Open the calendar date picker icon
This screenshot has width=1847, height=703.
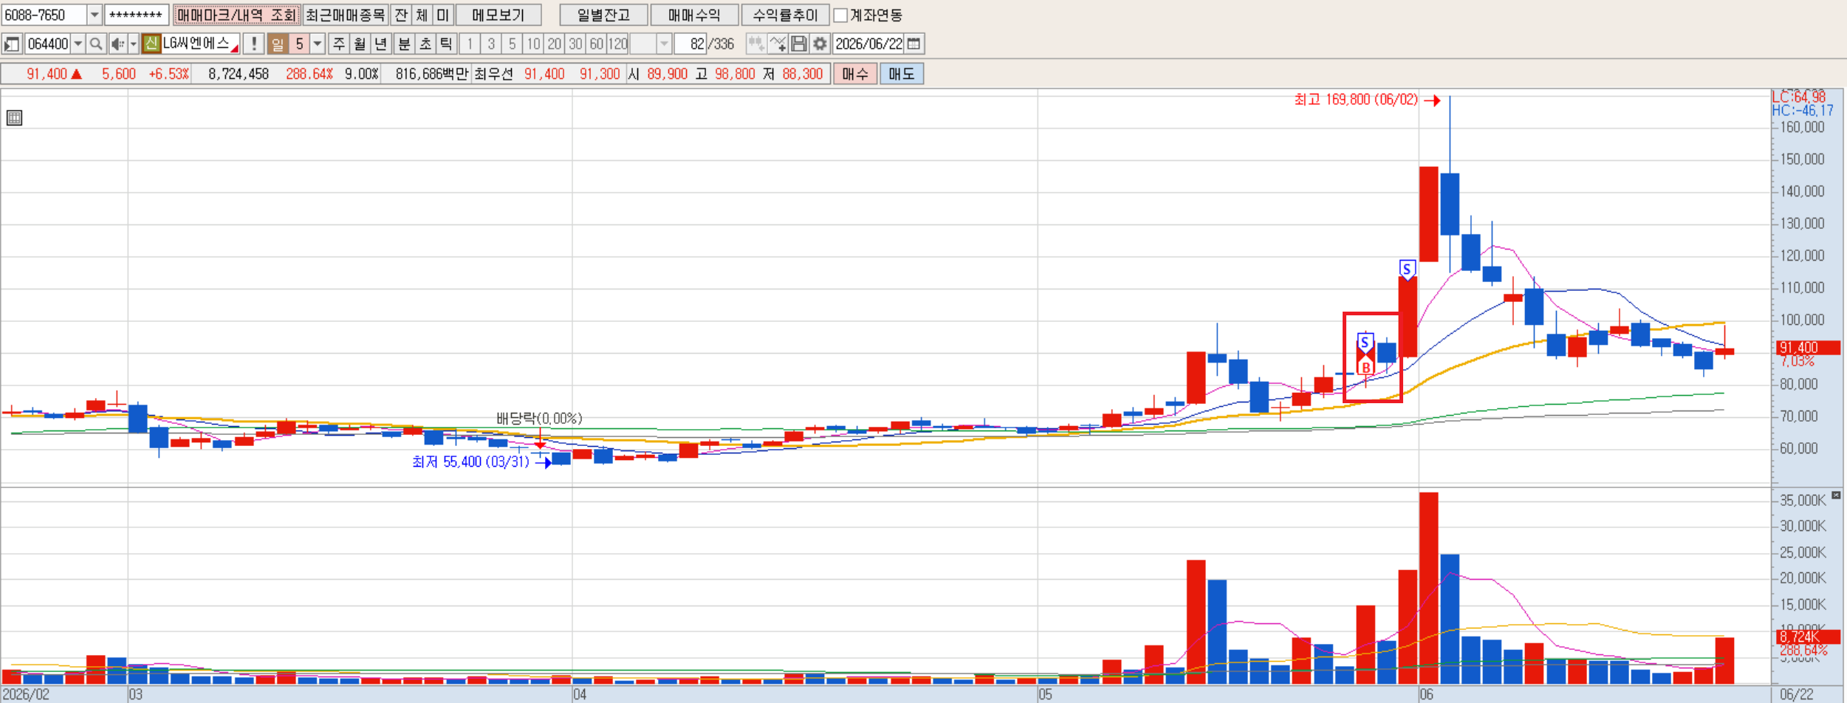pos(914,44)
